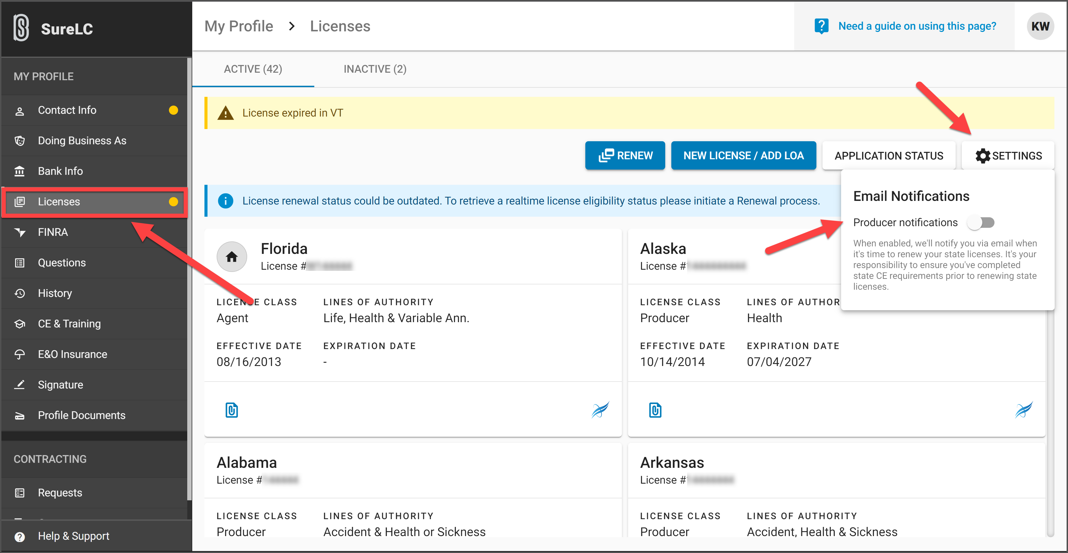The width and height of the screenshot is (1068, 553).
Task: Click the Alaska state heading
Action: [x=663, y=249]
